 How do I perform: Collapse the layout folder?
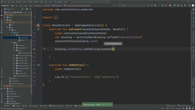tap(14, 50)
